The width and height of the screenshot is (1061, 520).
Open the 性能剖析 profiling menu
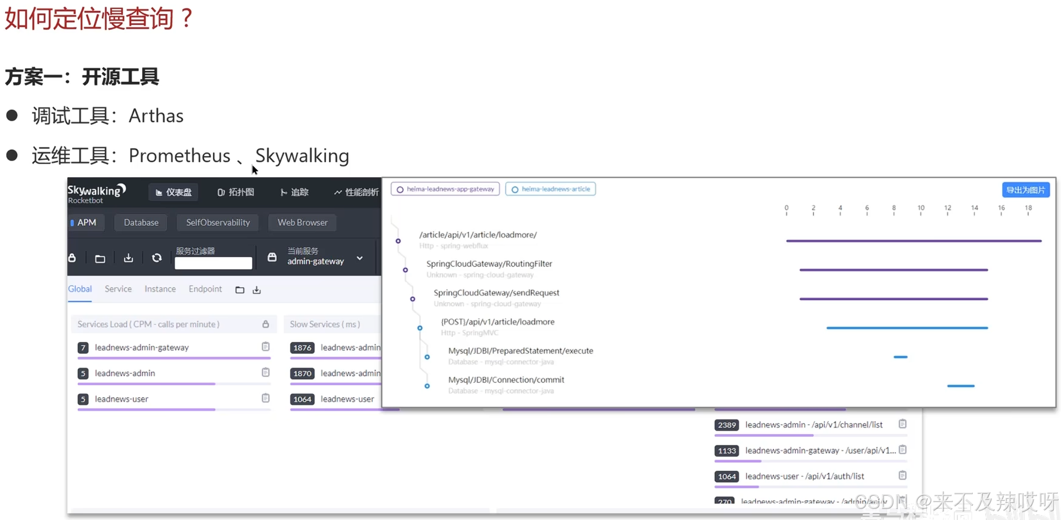click(356, 192)
